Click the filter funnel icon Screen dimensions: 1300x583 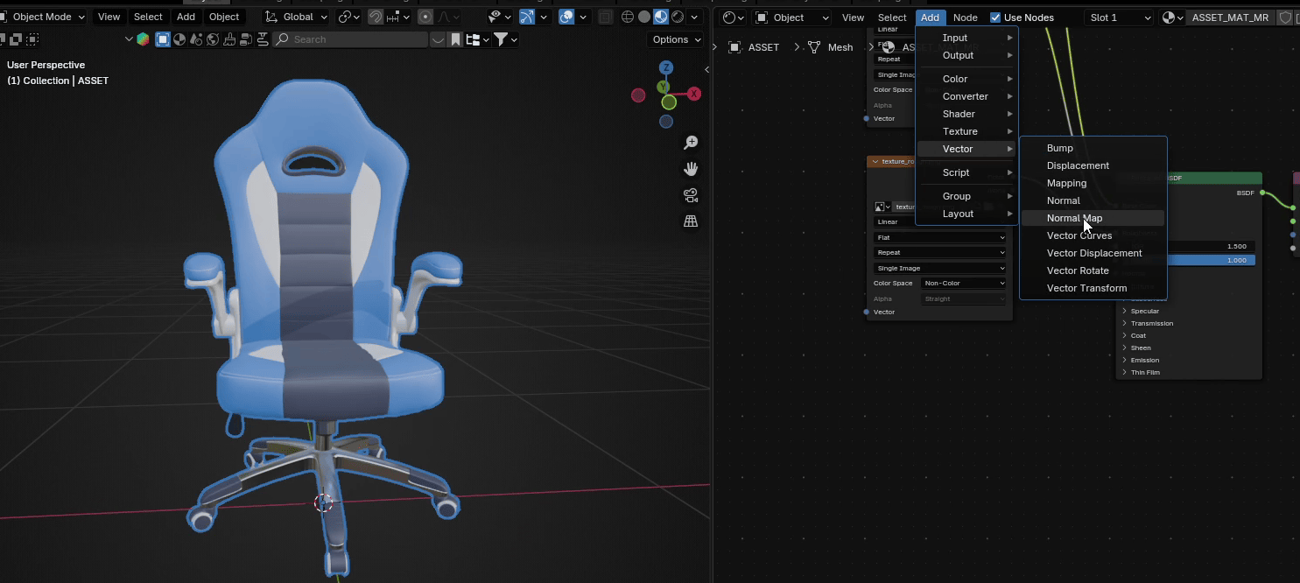pos(501,39)
